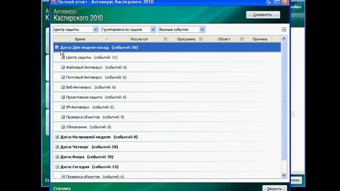The image size is (340, 191).
Task: Collapse the Две недели назад group
Action: (x=57, y=47)
